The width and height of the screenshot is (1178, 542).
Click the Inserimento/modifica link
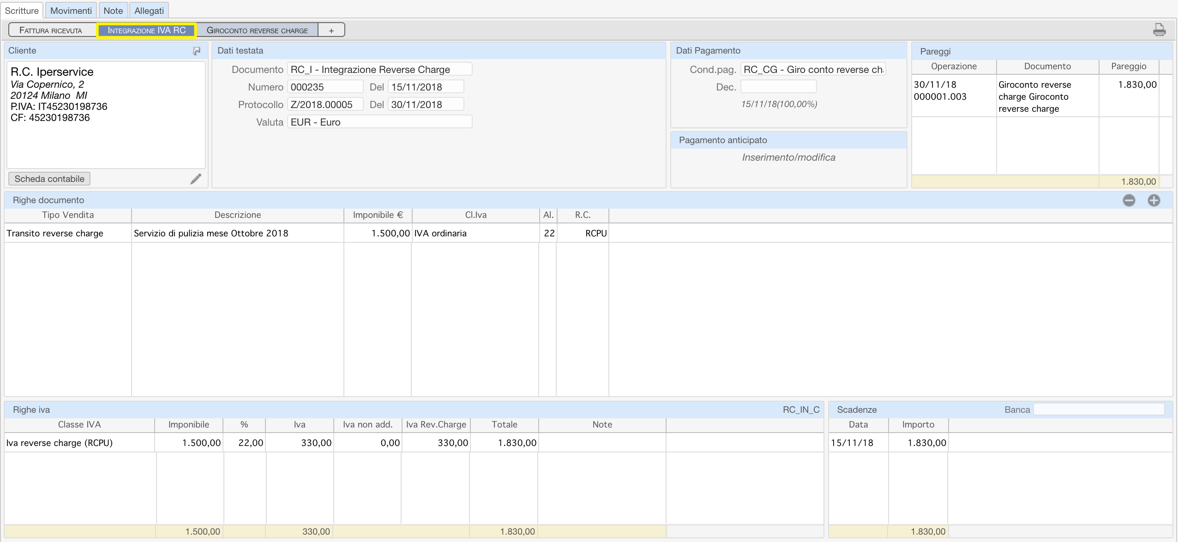[x=788, y=157]
